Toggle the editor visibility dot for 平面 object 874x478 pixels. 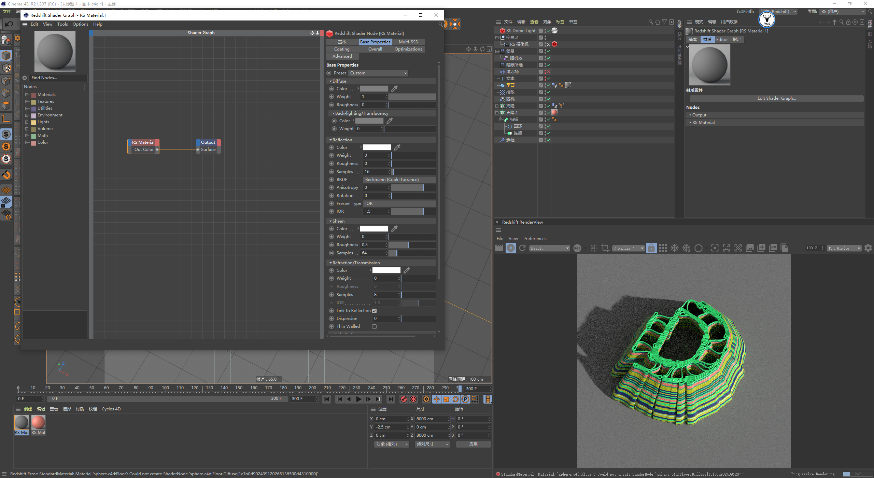[545, 84]
